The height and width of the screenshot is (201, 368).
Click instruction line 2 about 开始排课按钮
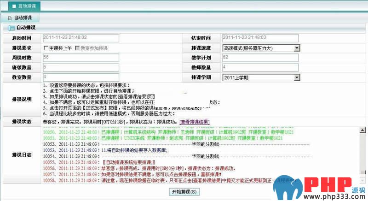[89, 91]
